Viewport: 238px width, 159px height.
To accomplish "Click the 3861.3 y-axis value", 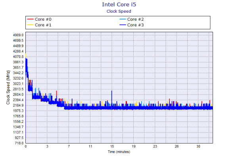I will pyautogui.click(x=18, y=62).
